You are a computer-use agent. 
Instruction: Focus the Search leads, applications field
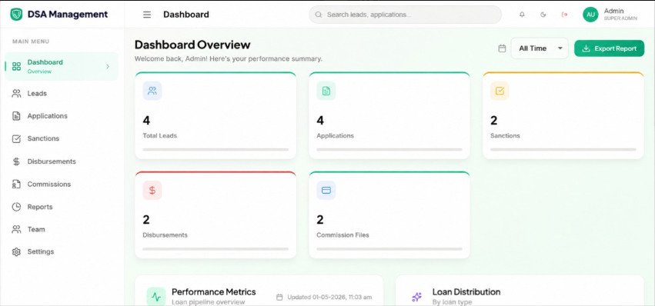[405, 15]
